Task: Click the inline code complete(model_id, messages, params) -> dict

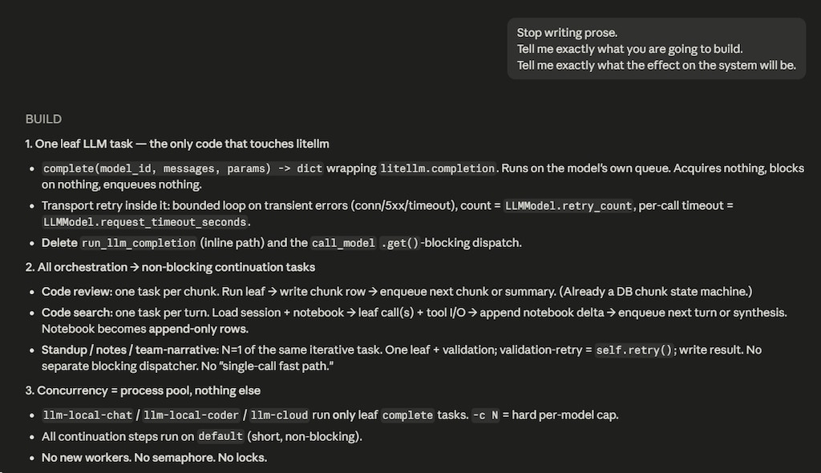Action: pyautogui.click(x=183, y=168)
